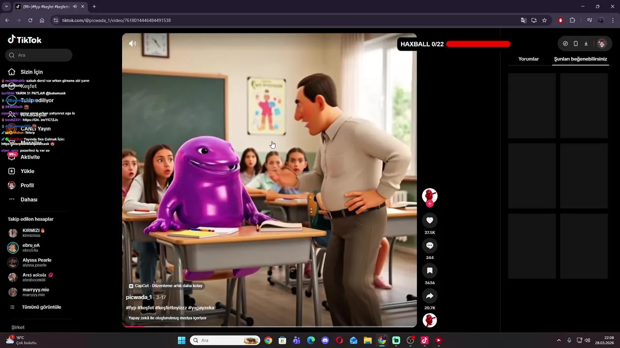Screen dimensions: 620x348
Task: Expand the system tray hidden icons chevron
Action: [558, 340]
